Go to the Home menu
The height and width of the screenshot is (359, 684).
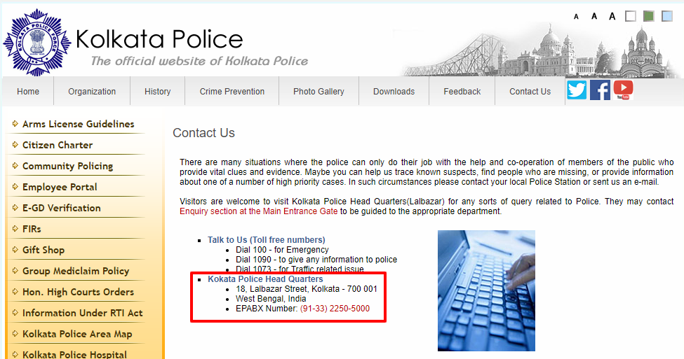click(28, 92)
